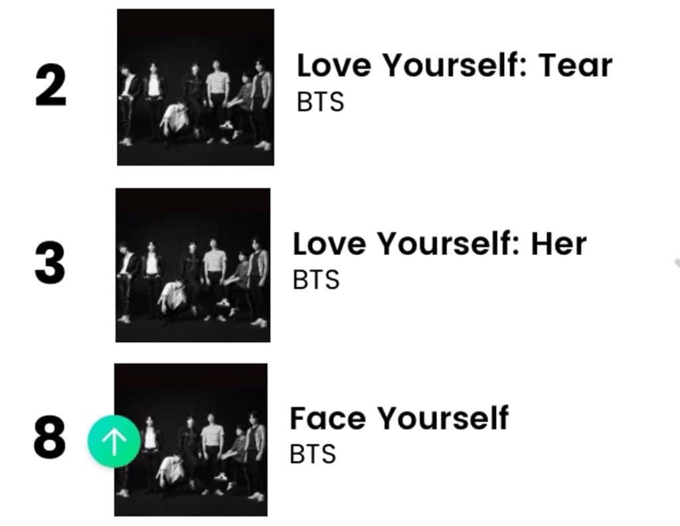Click the grey mark at the right edge

(x=675, y=264)
